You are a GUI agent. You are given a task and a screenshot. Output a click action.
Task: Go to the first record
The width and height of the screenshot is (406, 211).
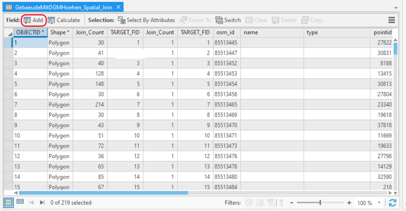pos(31,202)
